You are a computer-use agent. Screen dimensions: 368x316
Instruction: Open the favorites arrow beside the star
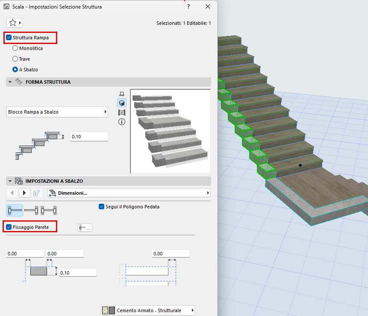20,23
